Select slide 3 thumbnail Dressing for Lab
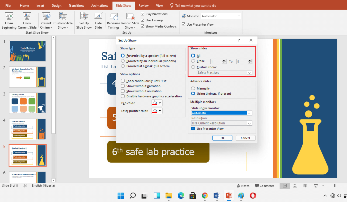Screen dimensions: 347x202 click(x=28, y=103)
